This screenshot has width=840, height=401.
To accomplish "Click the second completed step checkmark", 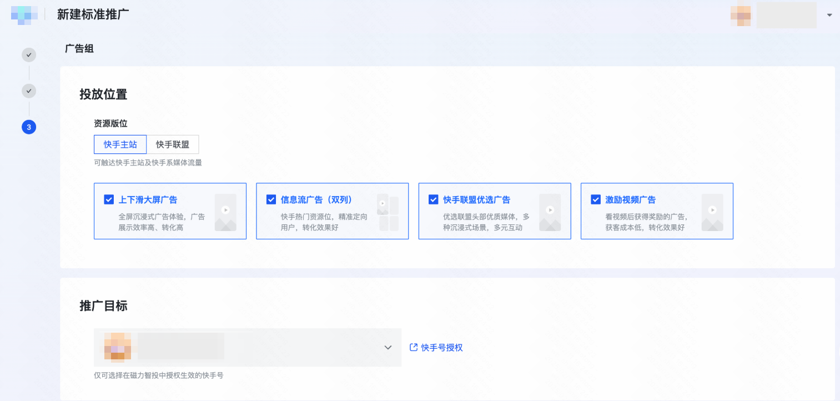I will (29, 91).
